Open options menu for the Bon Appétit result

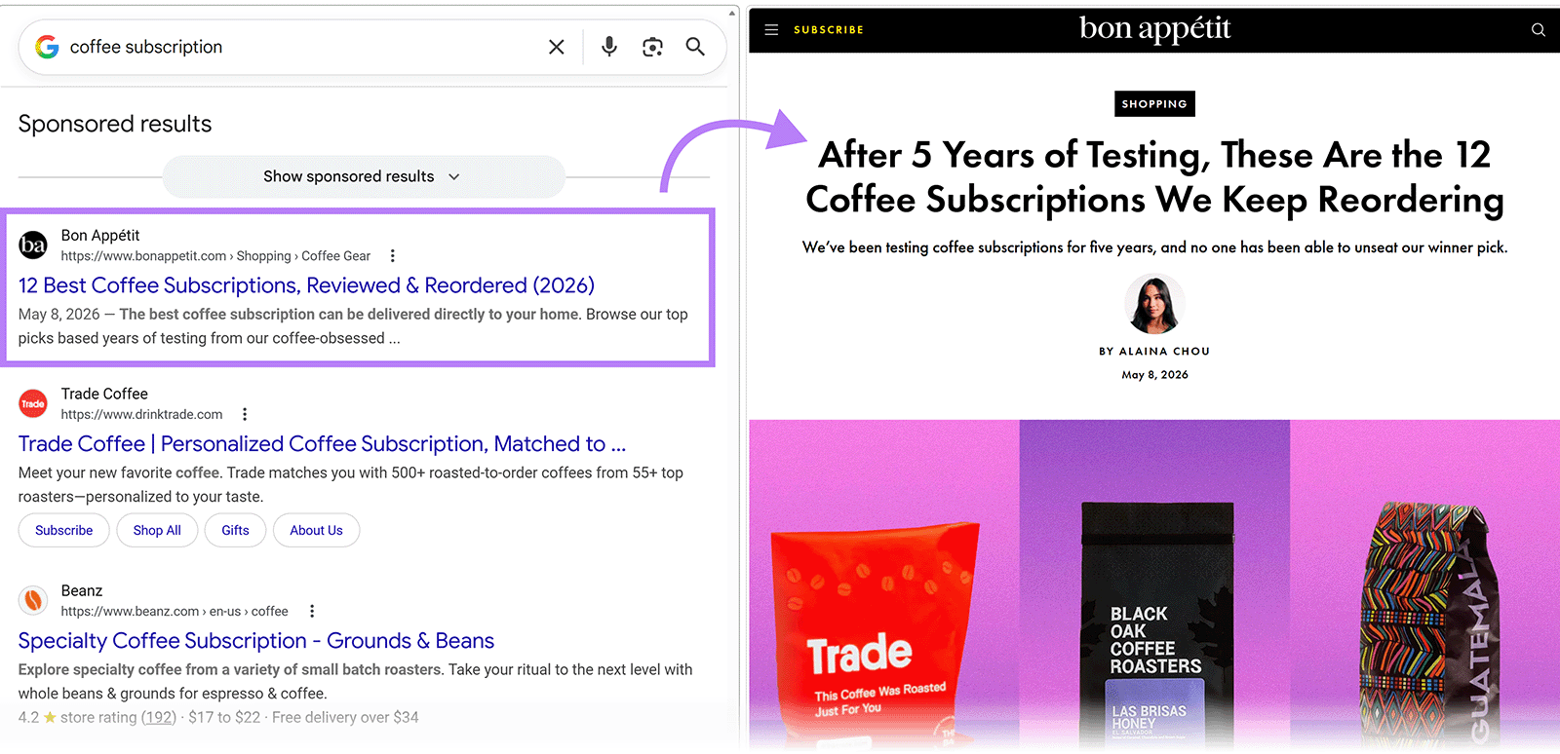point(393,256)
